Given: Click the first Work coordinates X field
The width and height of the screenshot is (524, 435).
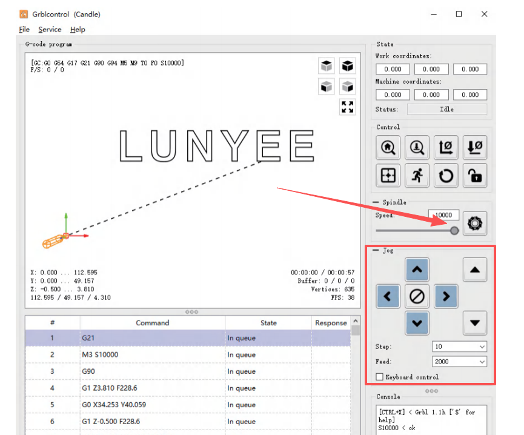Looking at the screenshot, I should click(393, 69).
